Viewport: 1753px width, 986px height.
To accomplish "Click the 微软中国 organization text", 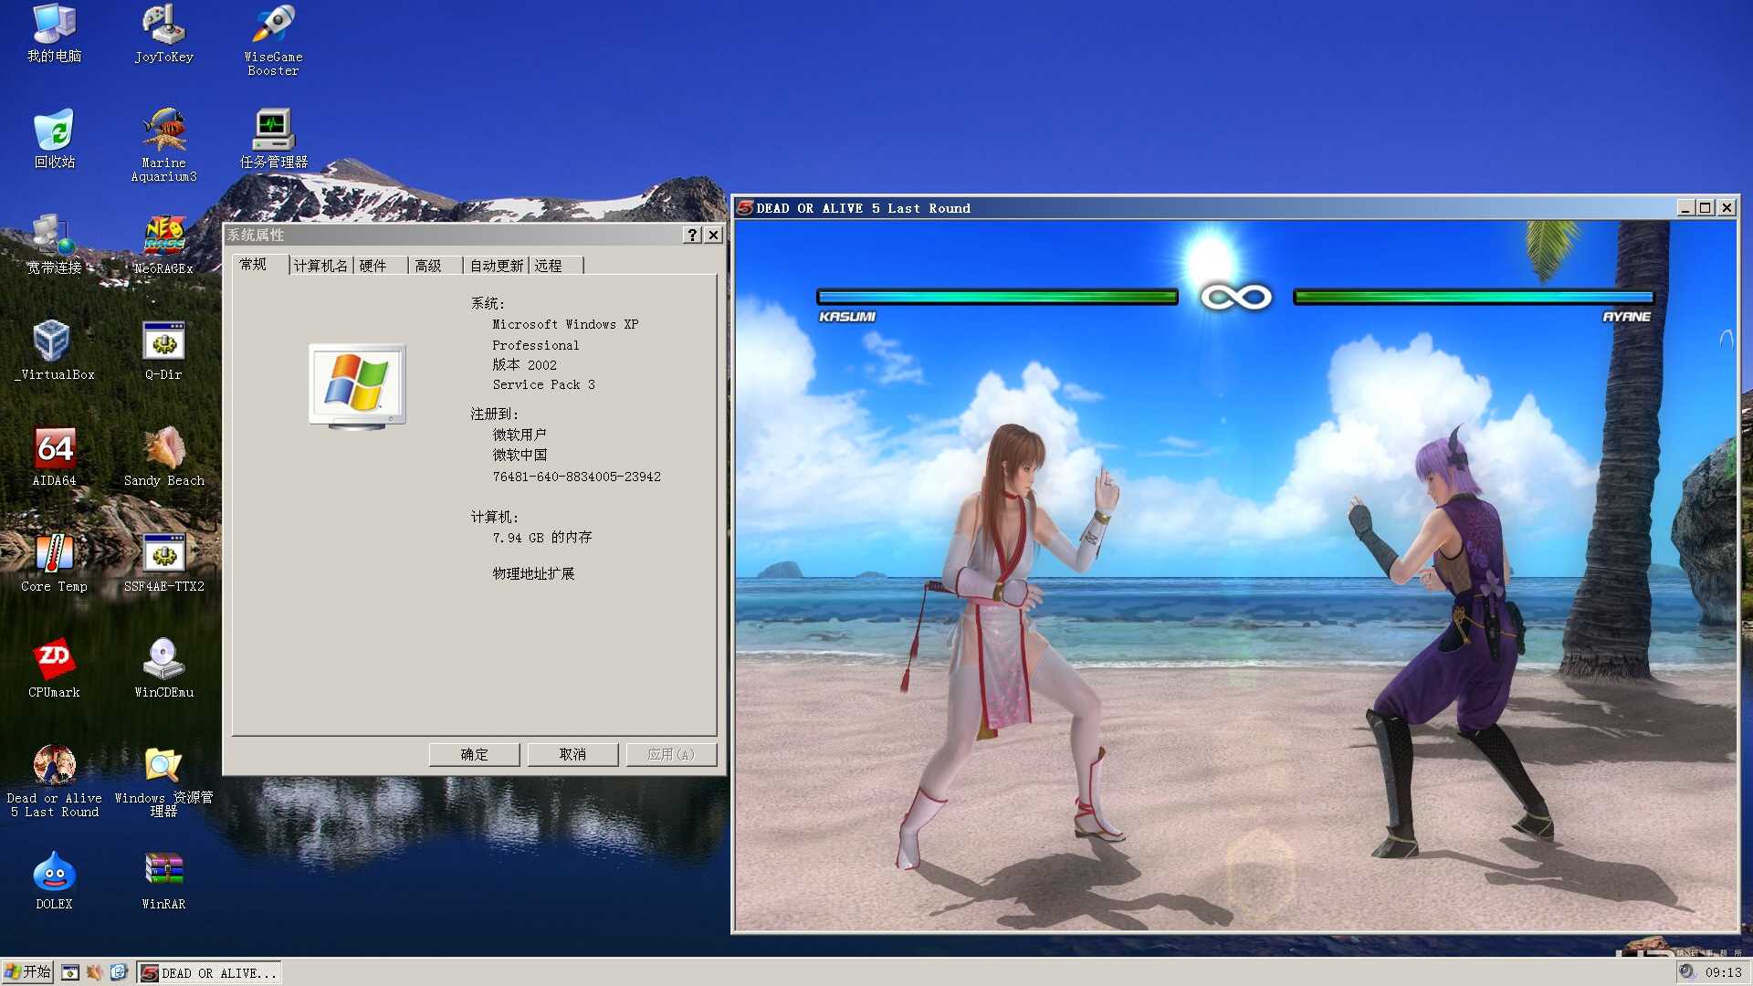I will 520,455.
